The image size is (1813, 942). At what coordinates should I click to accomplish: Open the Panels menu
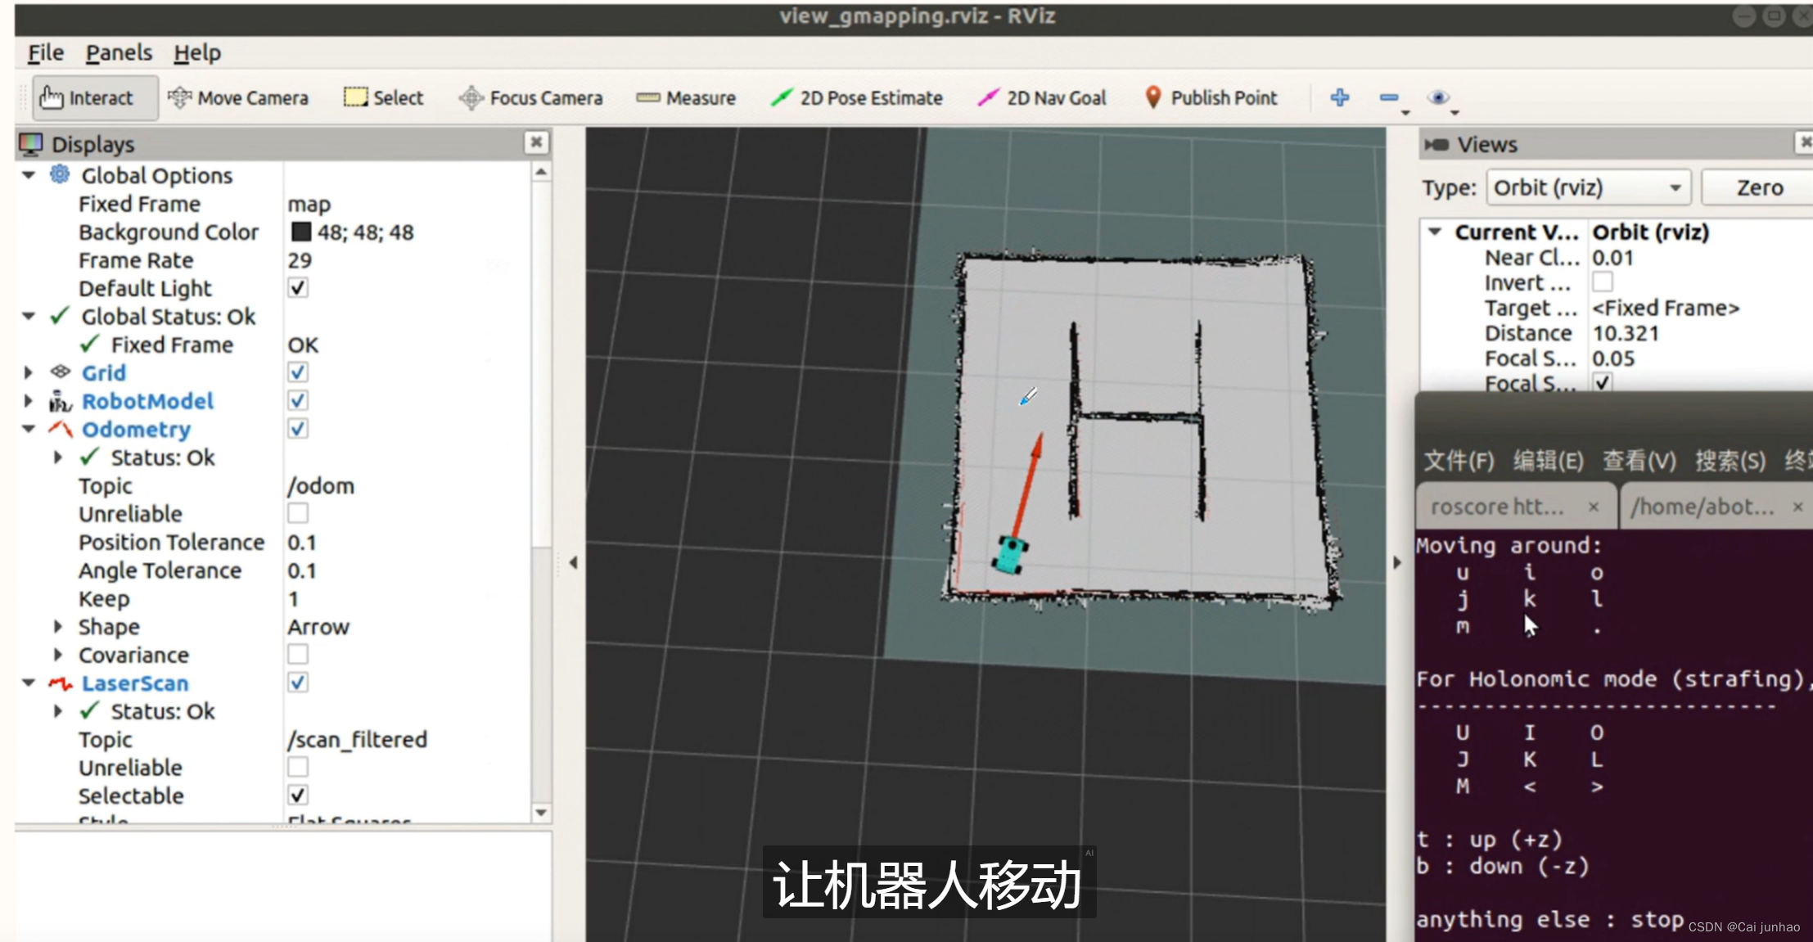pos(120,53)
